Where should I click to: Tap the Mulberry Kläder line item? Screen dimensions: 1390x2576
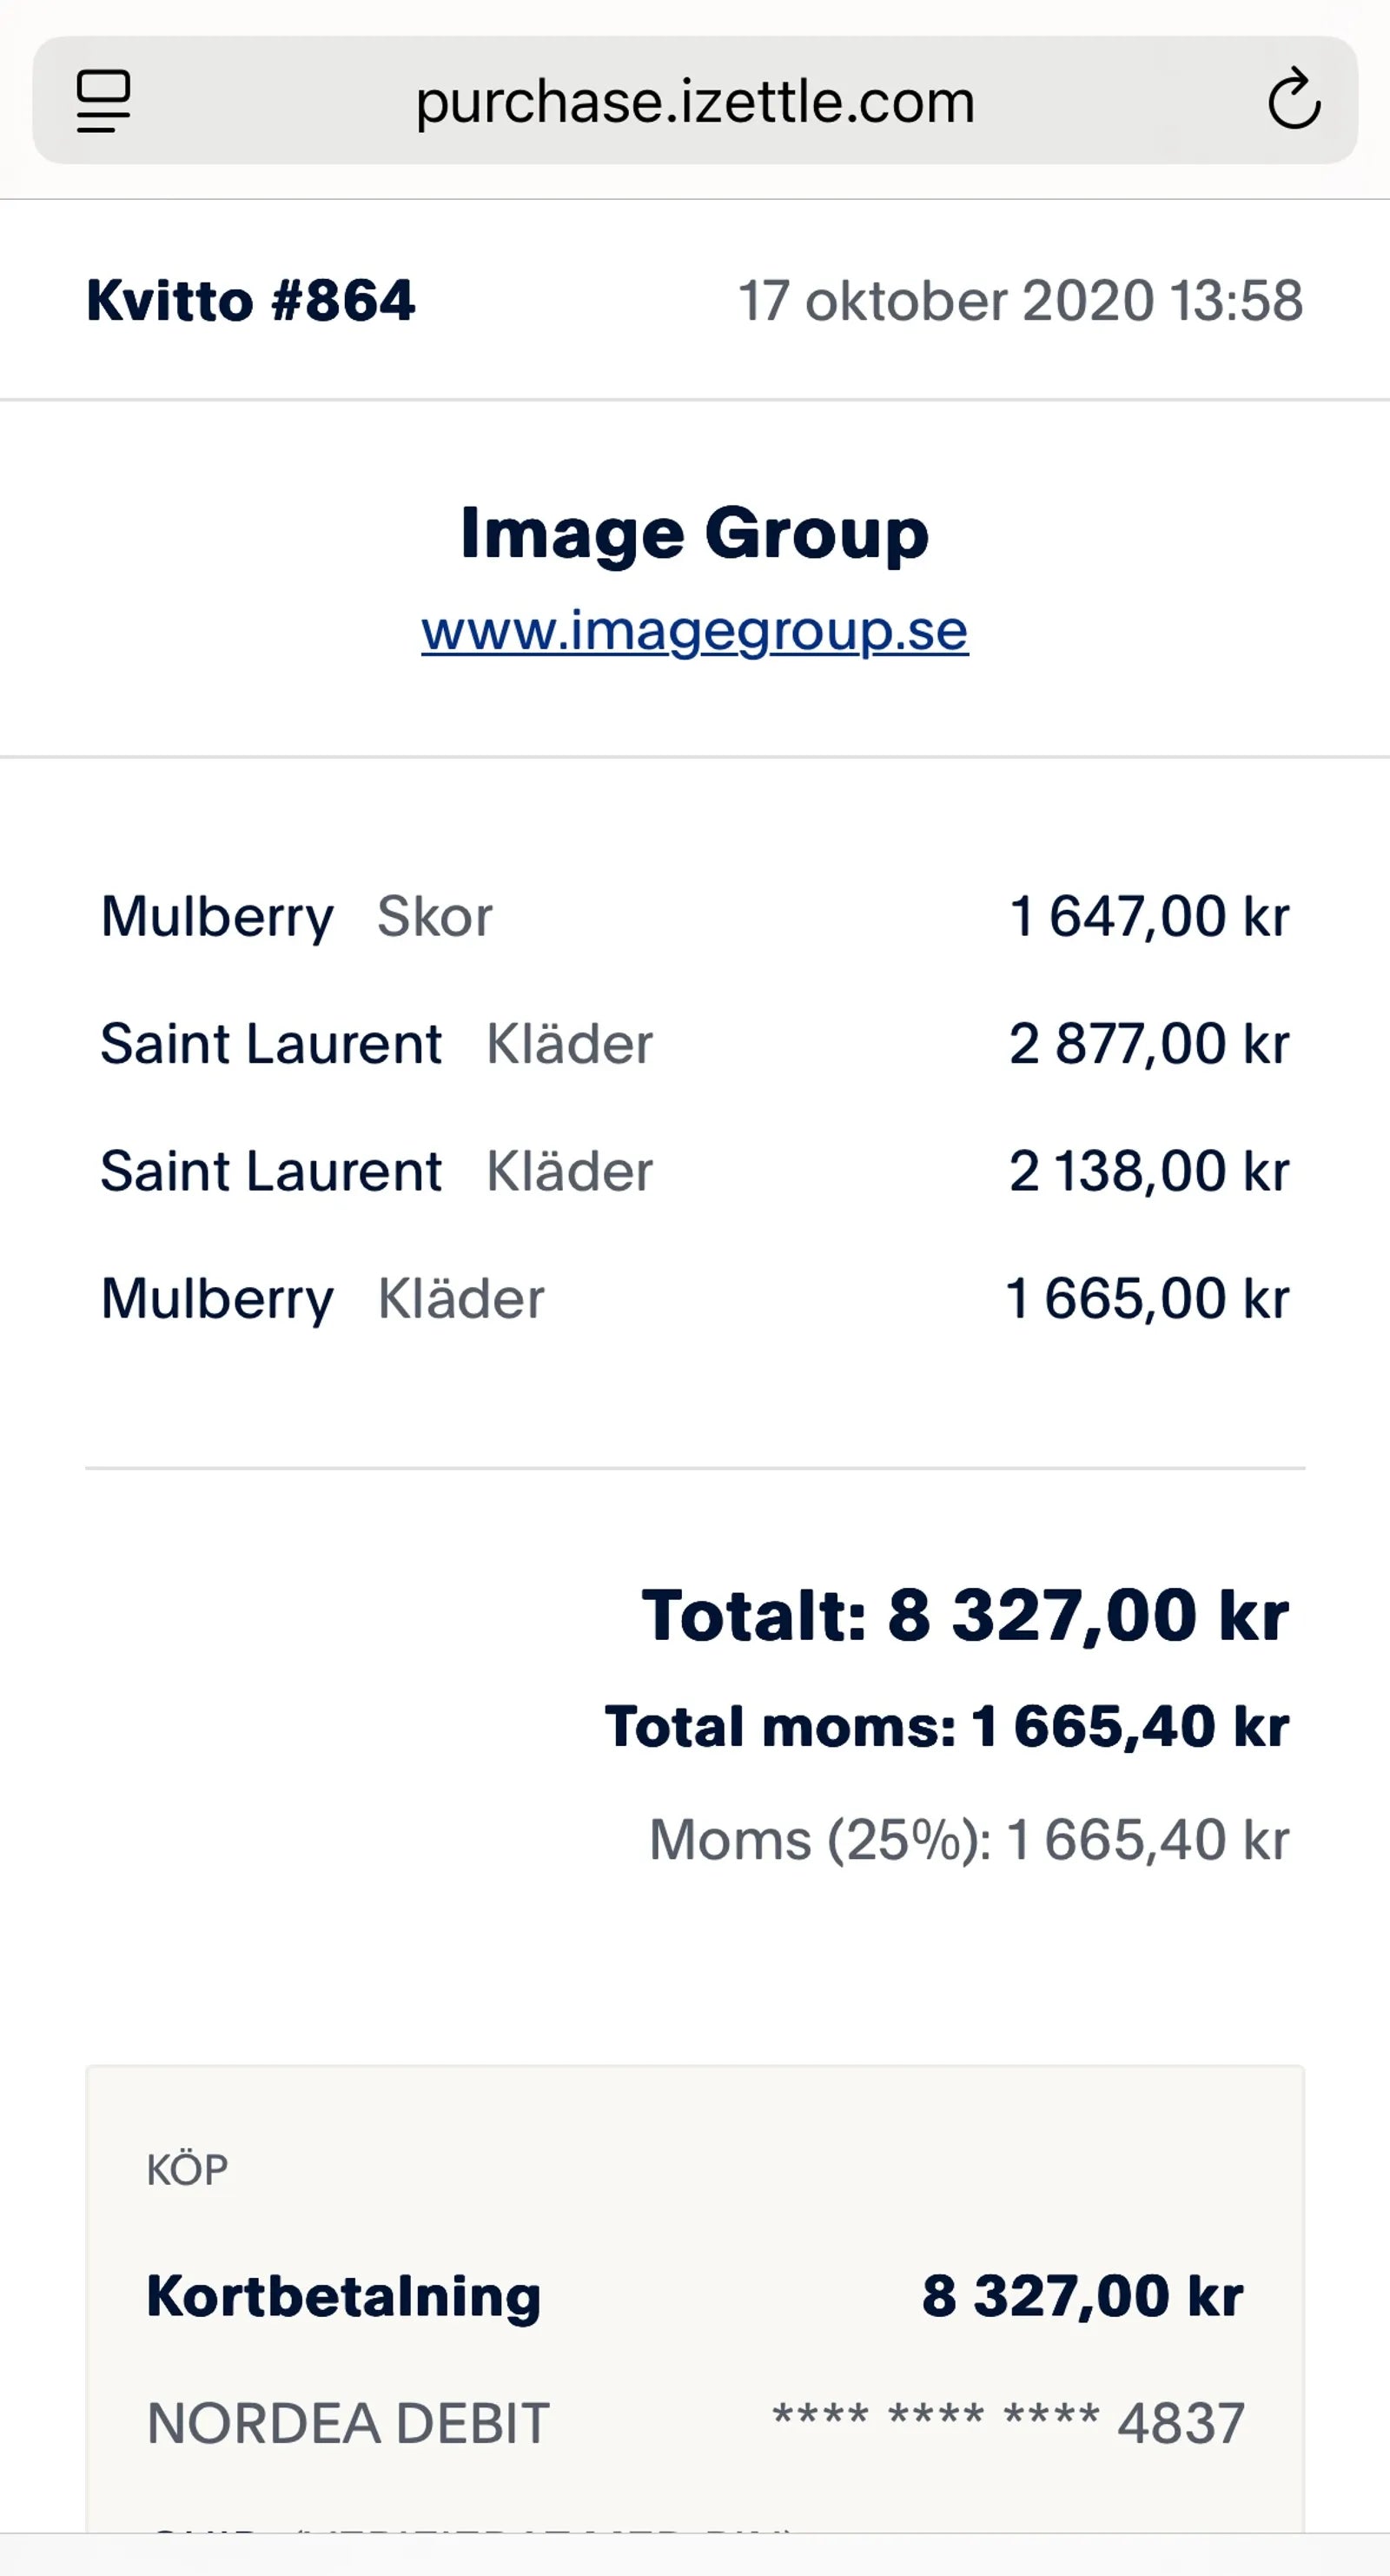[x=694, y=1298]
